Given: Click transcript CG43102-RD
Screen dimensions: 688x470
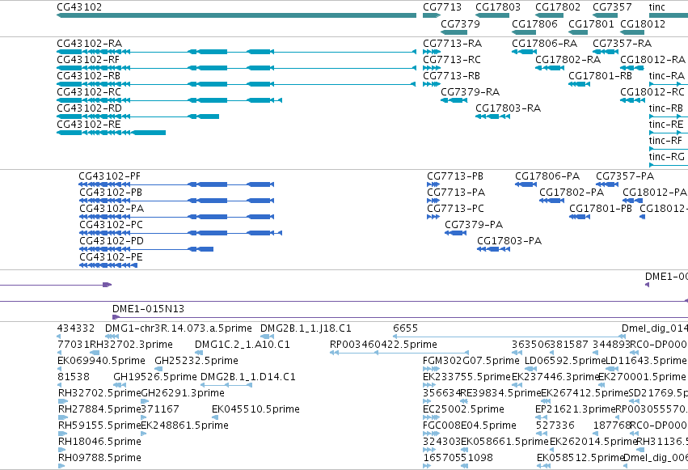Looking at the screenshot, I should [x=137, y=116].
